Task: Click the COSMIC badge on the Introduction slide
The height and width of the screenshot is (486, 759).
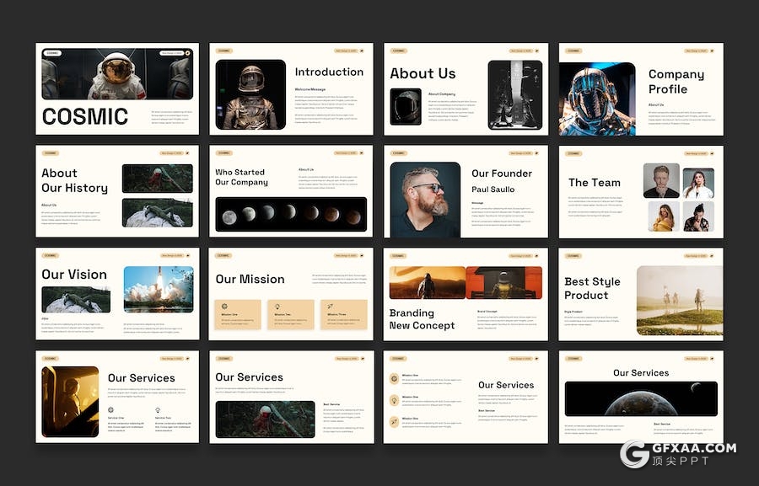Action: (x=224, y=51)
